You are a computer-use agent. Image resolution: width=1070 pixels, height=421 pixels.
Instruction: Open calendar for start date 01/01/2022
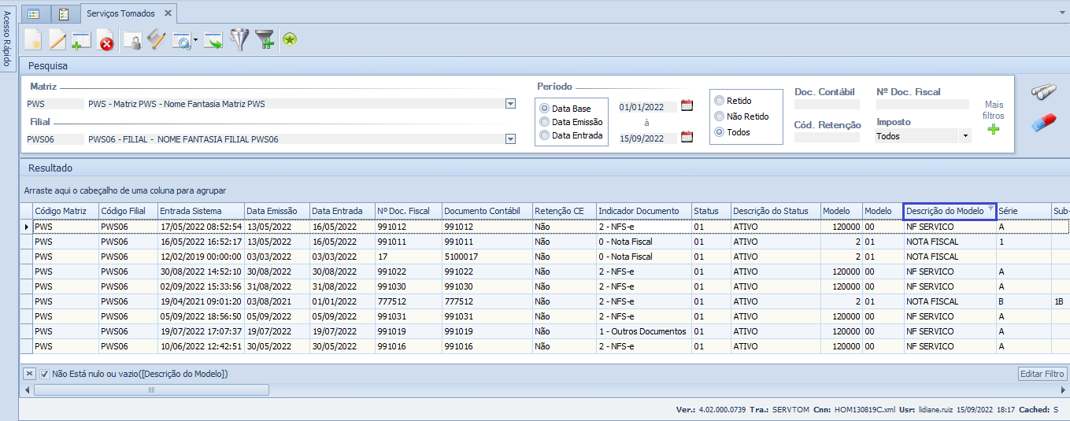coord(687,106)
